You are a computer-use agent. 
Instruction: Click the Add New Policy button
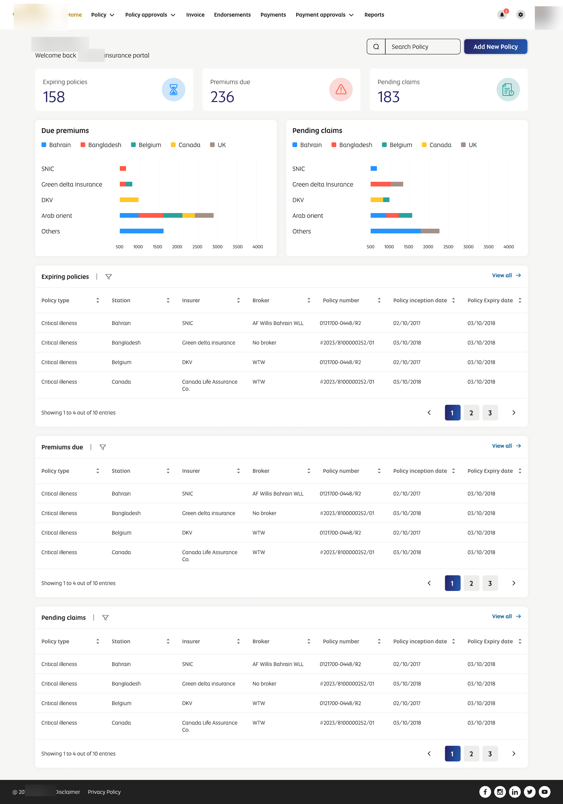(495, 47)
